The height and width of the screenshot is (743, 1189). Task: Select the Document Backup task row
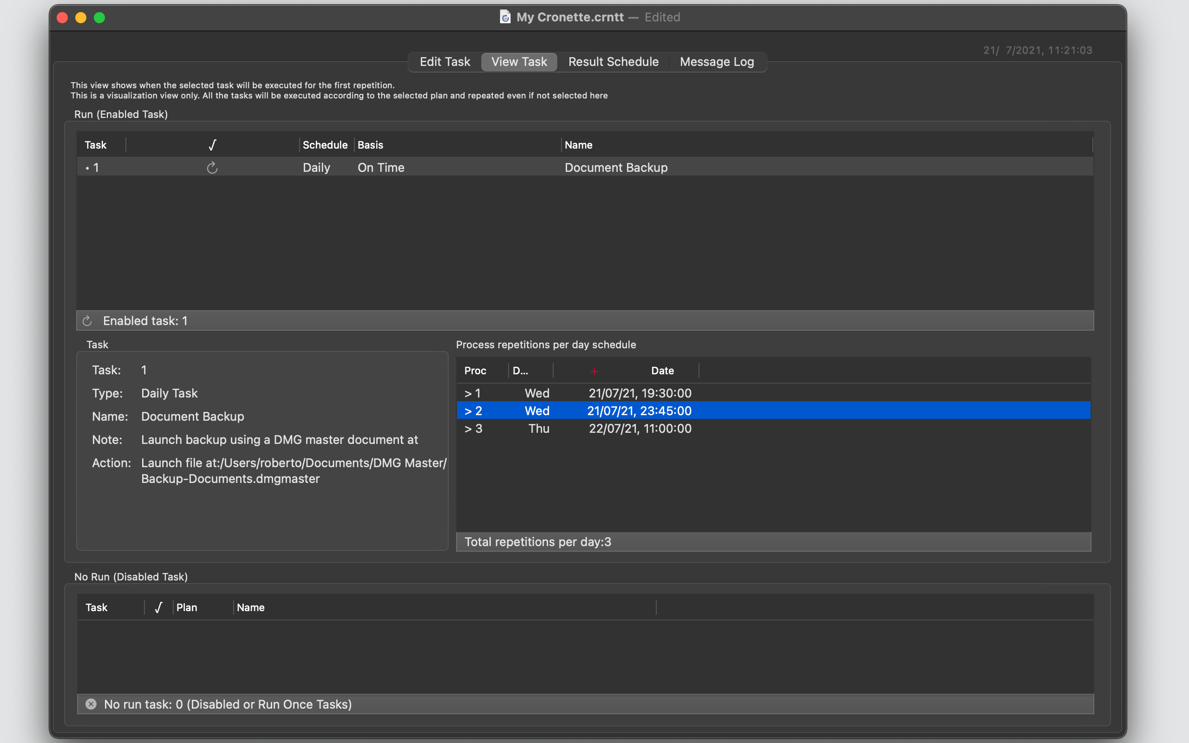[x=585, y=168]
